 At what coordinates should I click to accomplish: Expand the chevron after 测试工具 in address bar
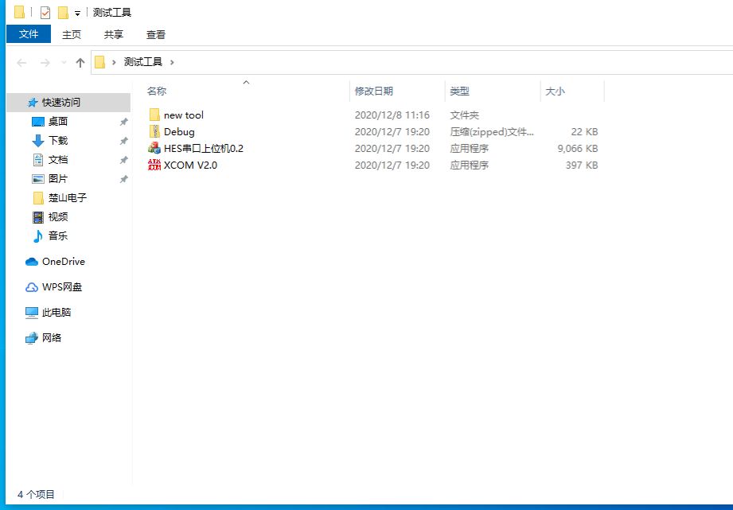pos(172,62)
